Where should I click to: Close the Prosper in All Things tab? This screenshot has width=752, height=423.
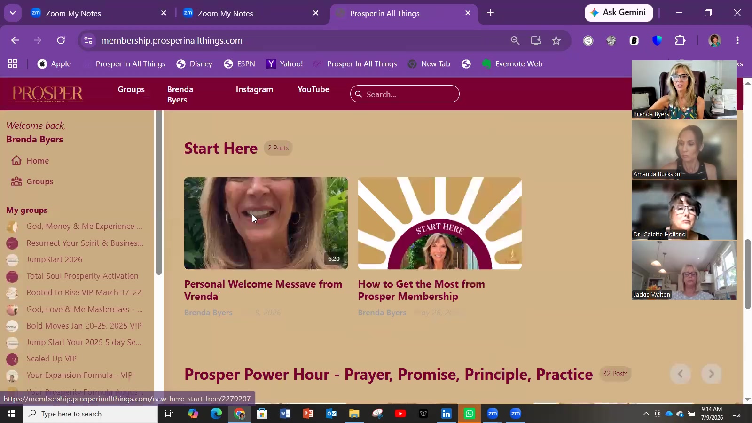(468, 13)
